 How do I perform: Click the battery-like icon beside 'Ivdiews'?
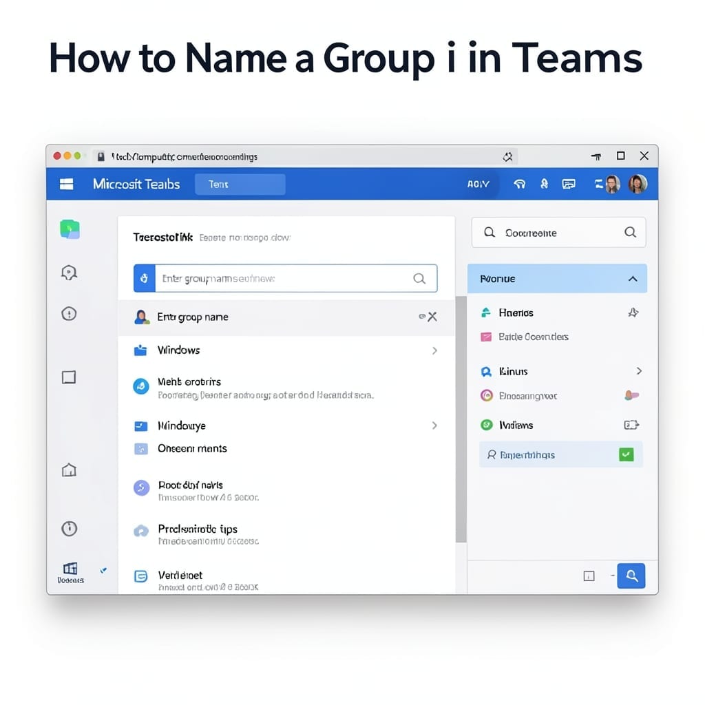[x=632, y=425]
